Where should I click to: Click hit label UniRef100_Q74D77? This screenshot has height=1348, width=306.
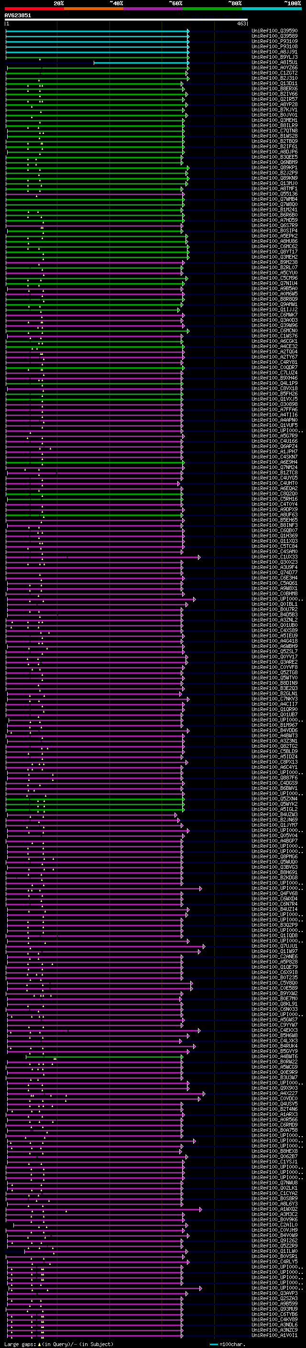click(274, 572)
